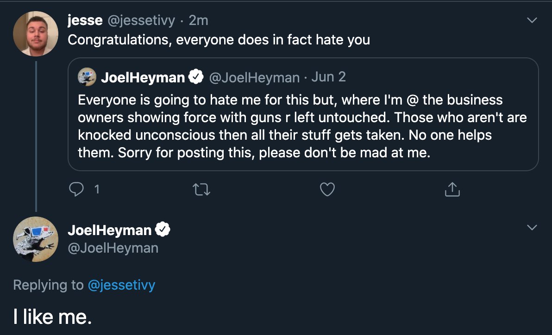The image size is (552, 335).
Task: Open the quoted tweet body text
Action: [x=302, y=126]
